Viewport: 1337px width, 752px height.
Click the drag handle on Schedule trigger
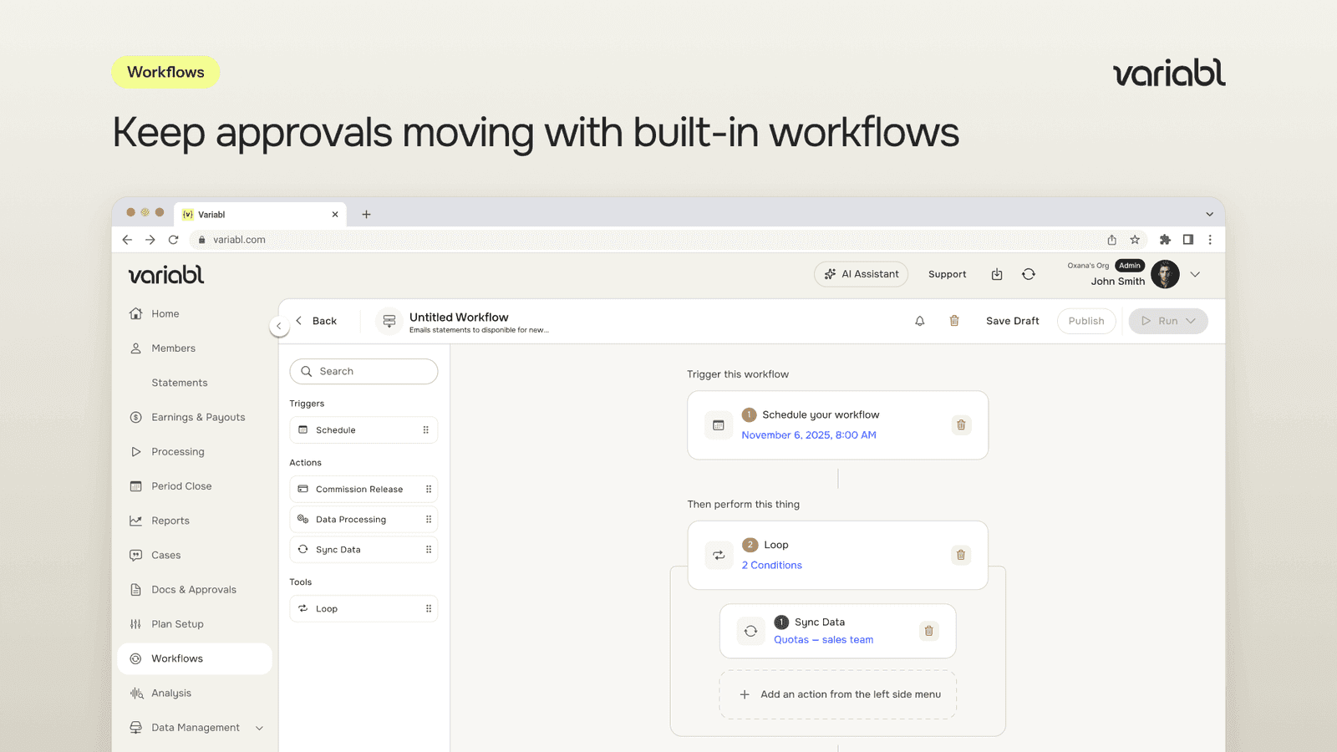425,430
